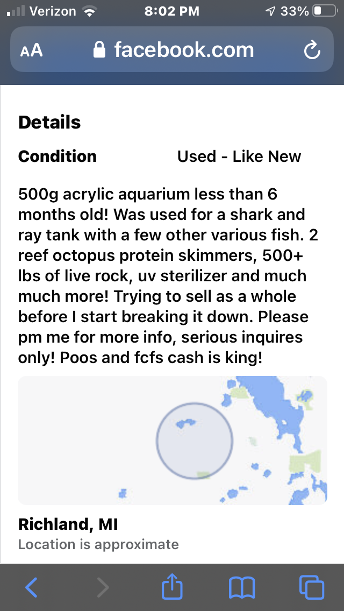
Task: Tap the Details section heading
Action: [x=49, y=123]
